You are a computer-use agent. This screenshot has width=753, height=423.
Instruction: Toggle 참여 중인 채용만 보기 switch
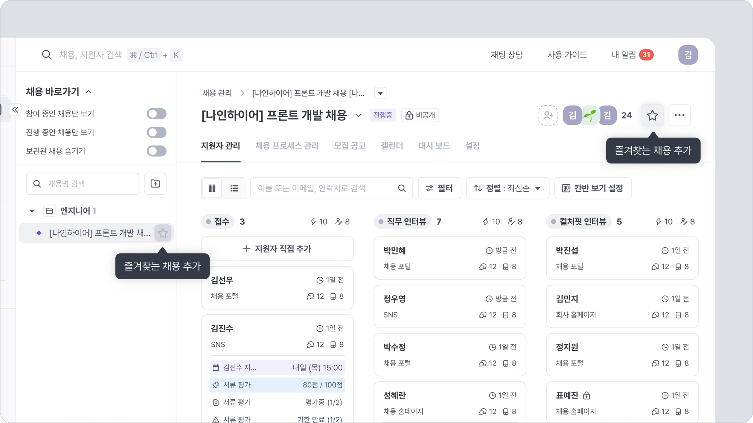click(x=157, y=114)
